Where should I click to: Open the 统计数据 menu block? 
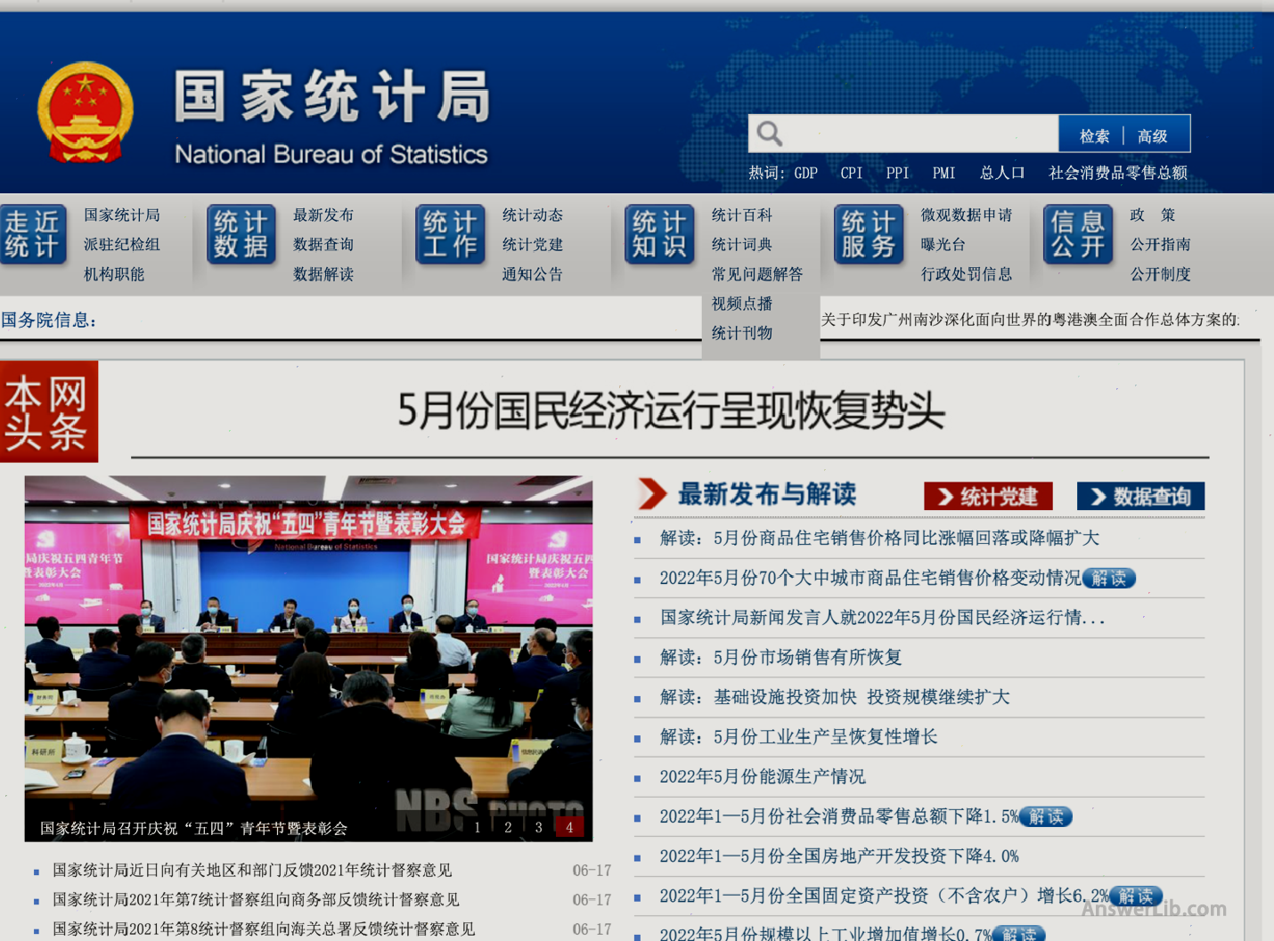(241, 234)
